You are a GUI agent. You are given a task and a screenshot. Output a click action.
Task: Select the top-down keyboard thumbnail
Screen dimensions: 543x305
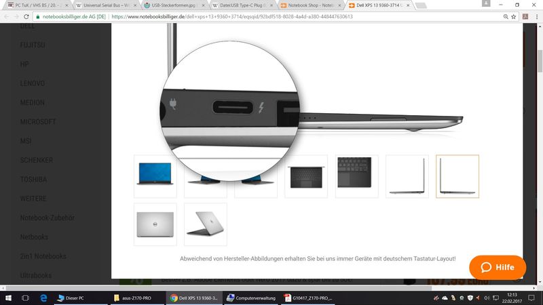tap(306, 176)
